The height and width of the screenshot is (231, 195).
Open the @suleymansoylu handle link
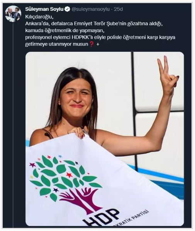(91, 9)
